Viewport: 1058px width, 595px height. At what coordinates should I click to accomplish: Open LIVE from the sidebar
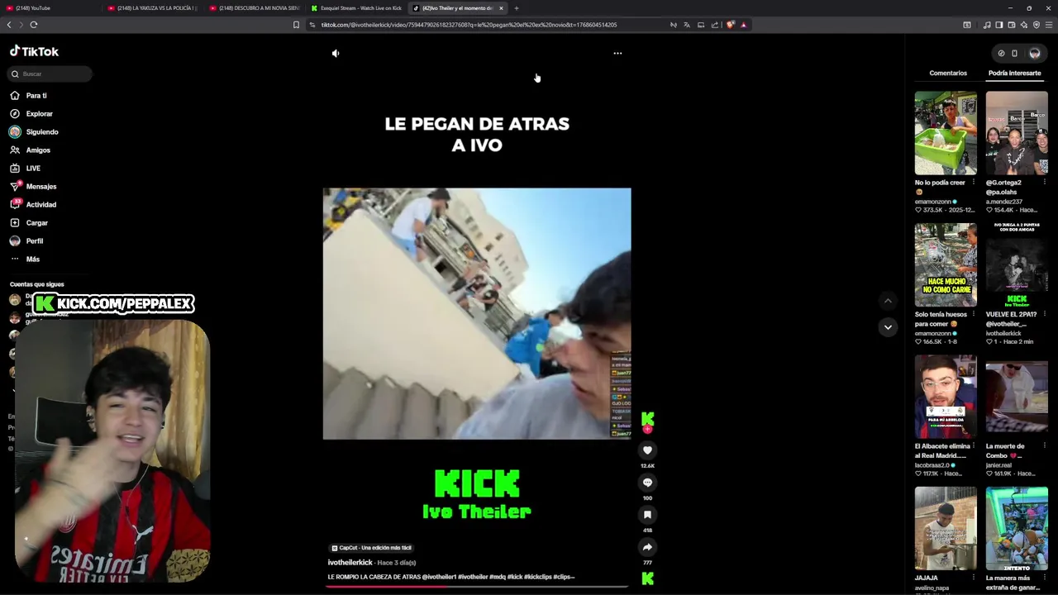(x=33, y=169)
